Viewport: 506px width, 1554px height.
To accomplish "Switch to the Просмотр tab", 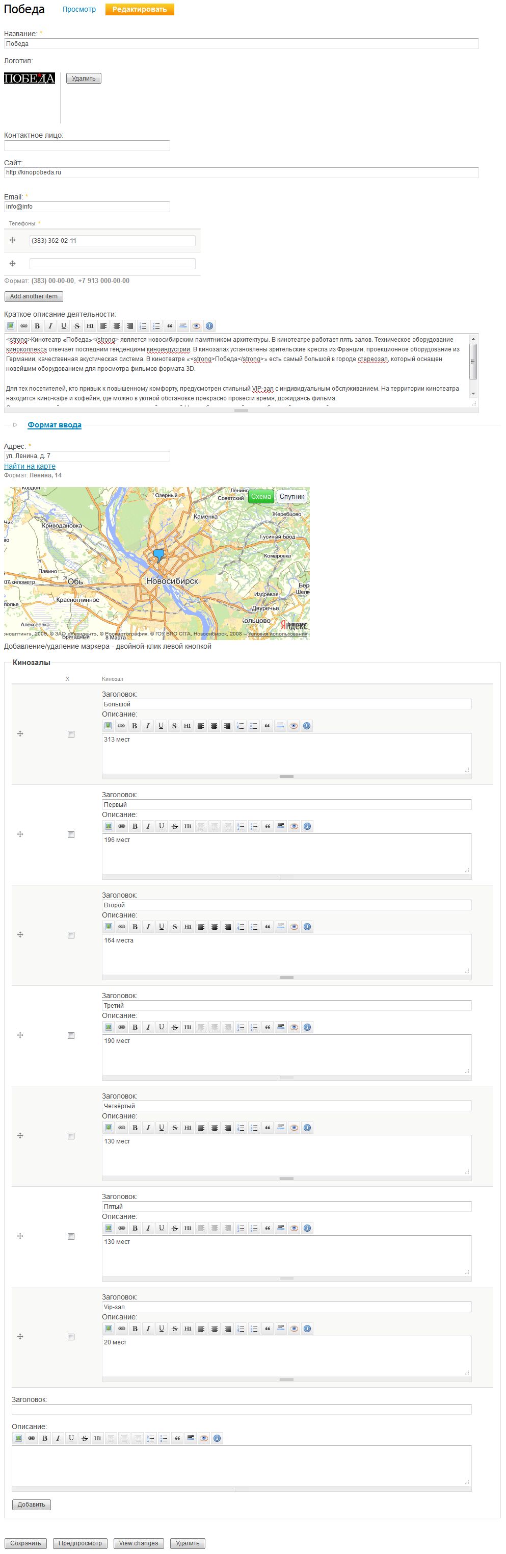I will pyautogui.click(x=79, y=10).
